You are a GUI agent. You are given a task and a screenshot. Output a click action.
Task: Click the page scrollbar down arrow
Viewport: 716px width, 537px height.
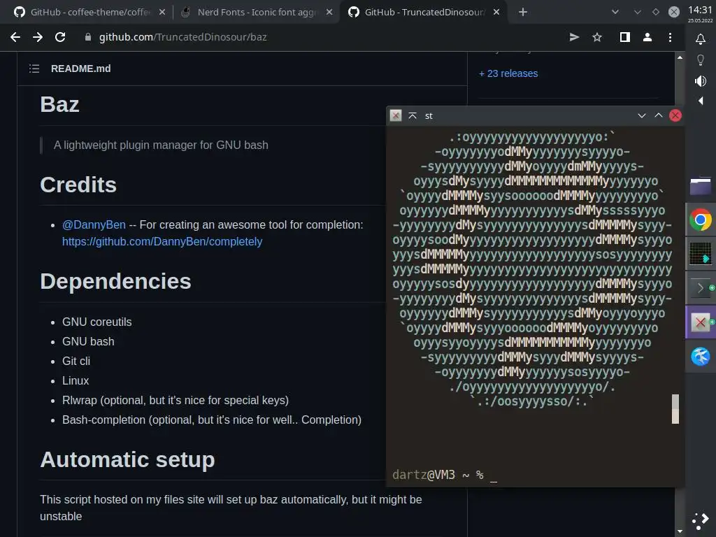tap(680, 531)
